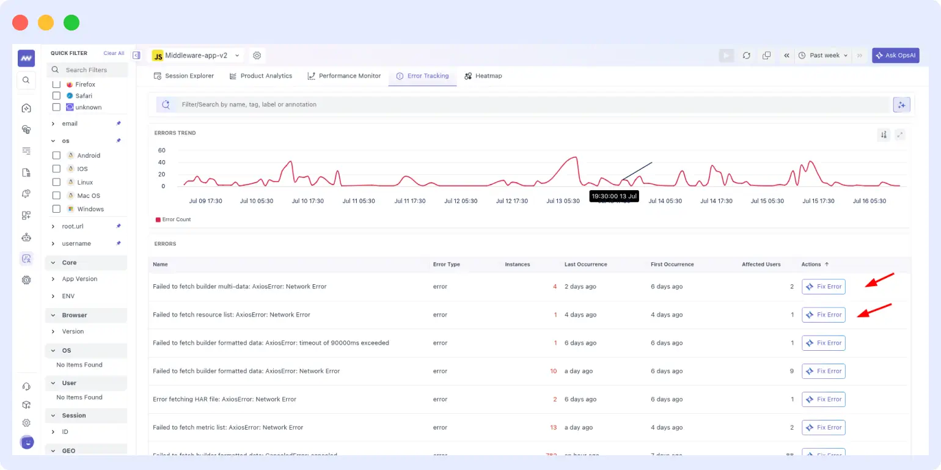Image resolution: width=941 pixels, height=470 pixels.
Task: Open the Past week time range dropdown
Action: tap(824, 55)
